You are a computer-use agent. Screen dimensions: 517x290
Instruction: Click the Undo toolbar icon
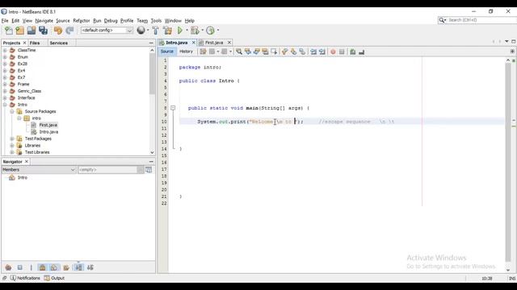click(58, 31)
